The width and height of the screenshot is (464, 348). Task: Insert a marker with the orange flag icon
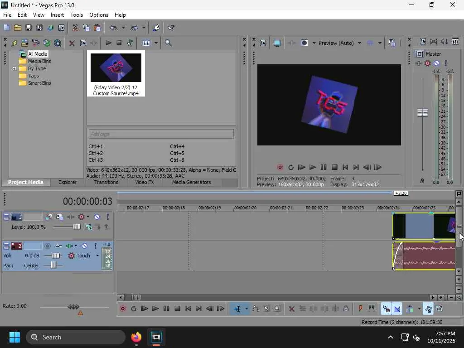pos(360,309)
